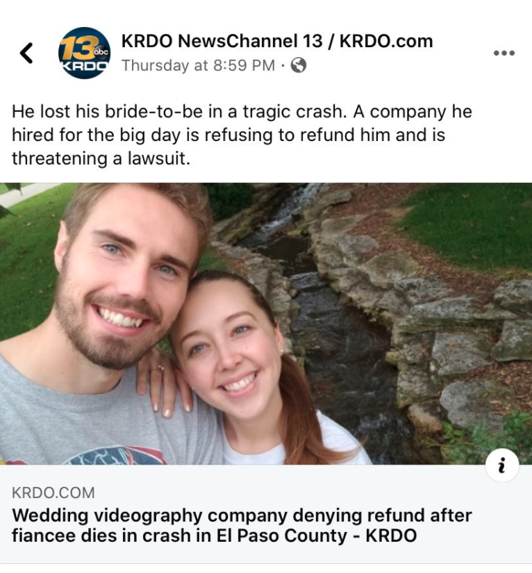Click the Thursday at 8:59 PM timestamp
This screenshot has width=532, height=573.
click(198, 65)
